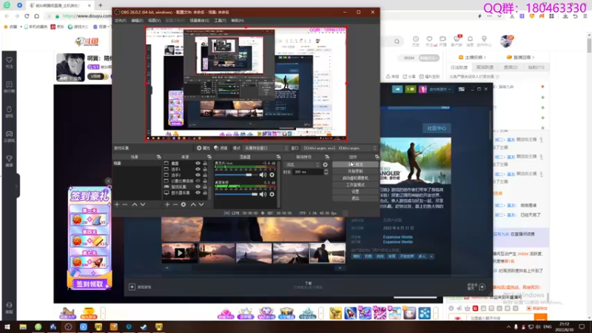Add a new scene with the plus icon
This screenshot has width=592, height=333.
pyautogui.click(x=117, y=204)
